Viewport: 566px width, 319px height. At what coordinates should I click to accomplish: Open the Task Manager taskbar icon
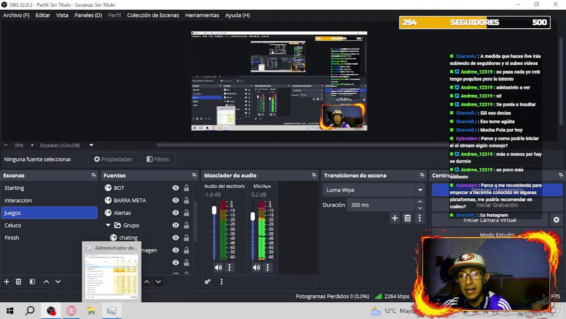(x=112, y=311)
